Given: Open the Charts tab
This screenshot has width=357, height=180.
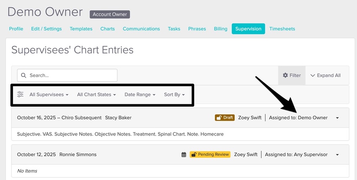Looking at the screenshot, I should tap(108, 29).
